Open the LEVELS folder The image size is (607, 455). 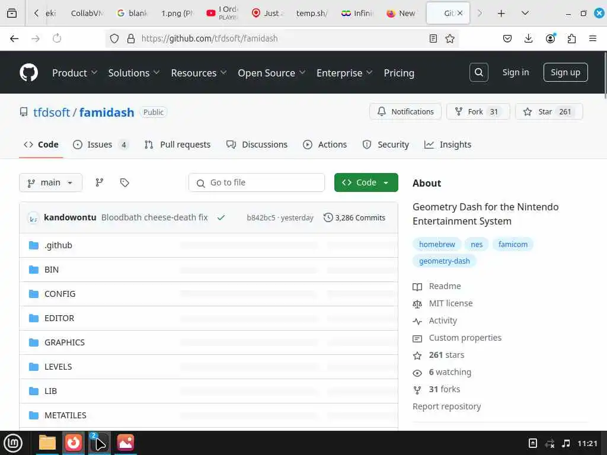click(x=58, y=367)
